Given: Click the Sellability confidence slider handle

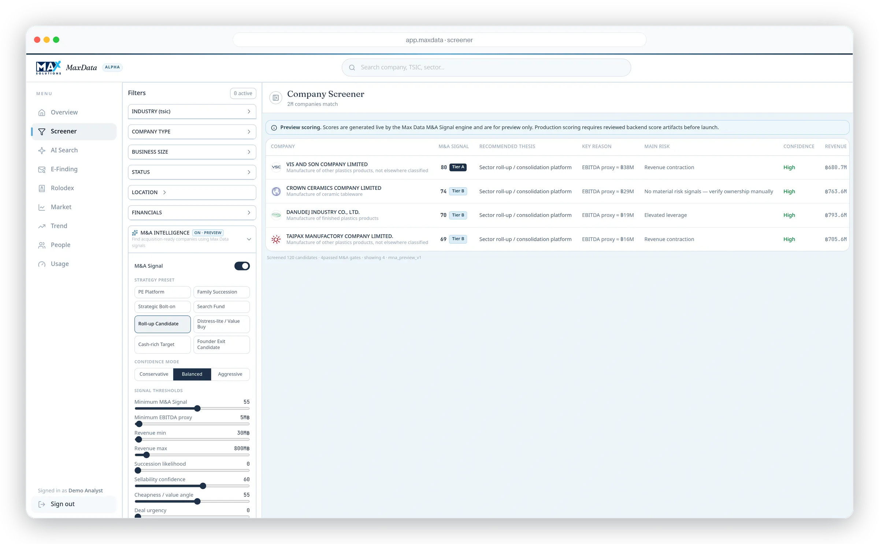Looking at the screenshot, I should [x=203, y=486].
